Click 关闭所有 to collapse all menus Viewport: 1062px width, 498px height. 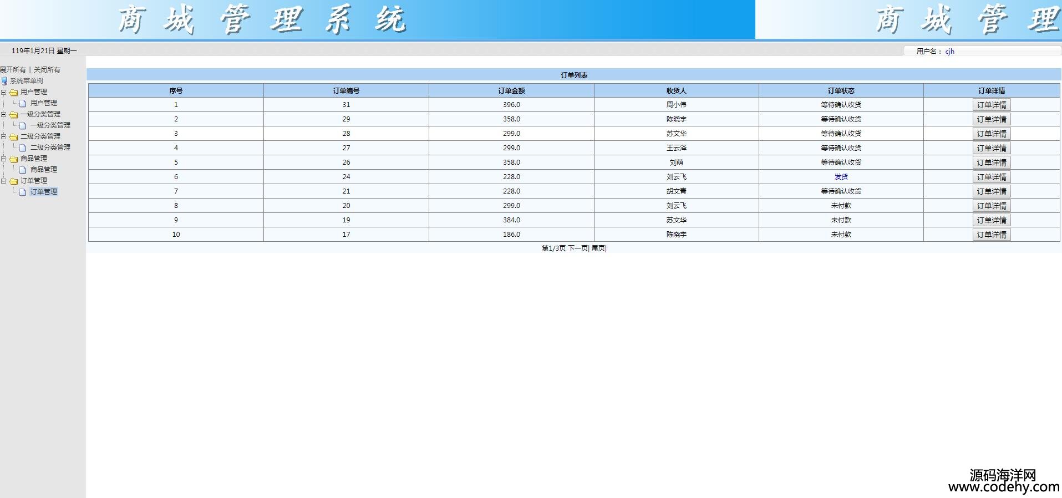(47, 70)
